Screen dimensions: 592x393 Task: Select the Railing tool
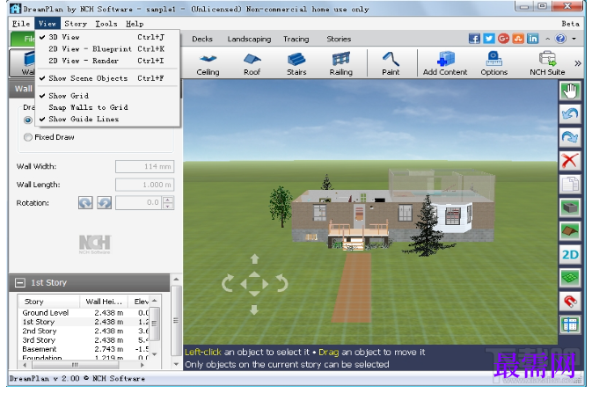340,64
